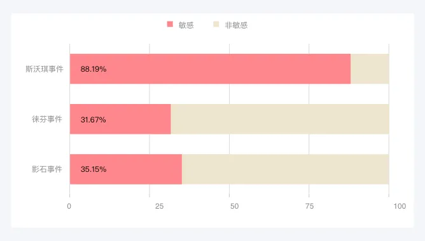
Task: Select the red bar for 影石事件
Action: point(126,169)
